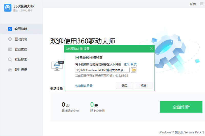Go to 驱动管理 in the sidebar
The image size is (205, 136).
pyautogui.click(x=21, y=49)
